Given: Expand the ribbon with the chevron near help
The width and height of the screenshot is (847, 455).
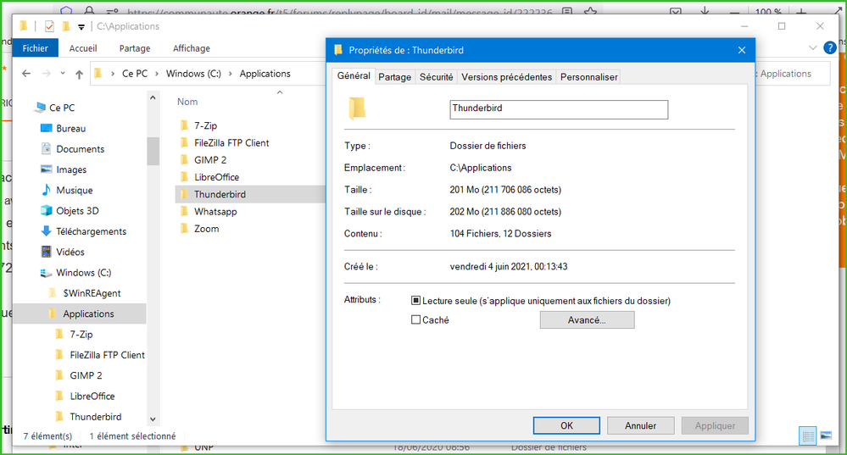Looking at the screenshot, I should point(812,48).
